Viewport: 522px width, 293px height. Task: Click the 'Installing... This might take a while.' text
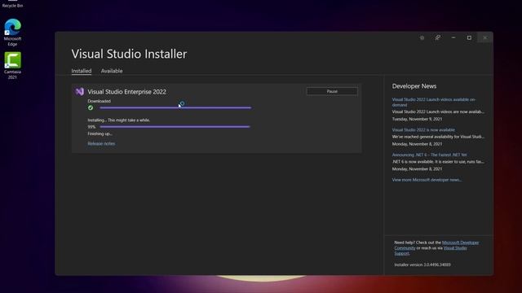[x=119, y=120]
